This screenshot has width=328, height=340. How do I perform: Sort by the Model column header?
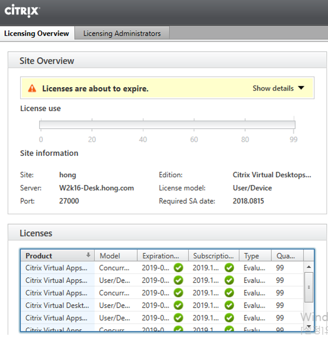[x=116, y=256]
